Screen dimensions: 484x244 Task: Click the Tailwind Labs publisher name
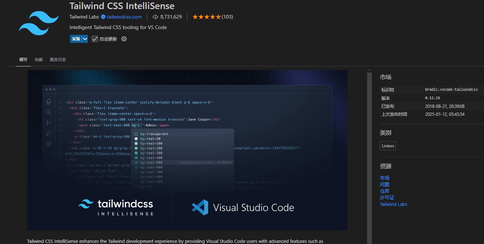click(84, 17)
